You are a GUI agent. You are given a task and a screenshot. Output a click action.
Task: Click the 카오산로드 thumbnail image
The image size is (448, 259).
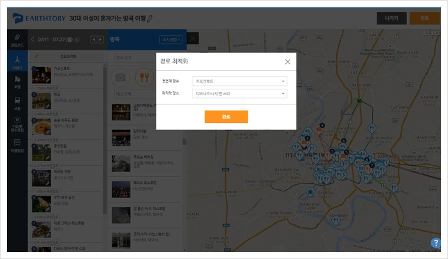42,75
